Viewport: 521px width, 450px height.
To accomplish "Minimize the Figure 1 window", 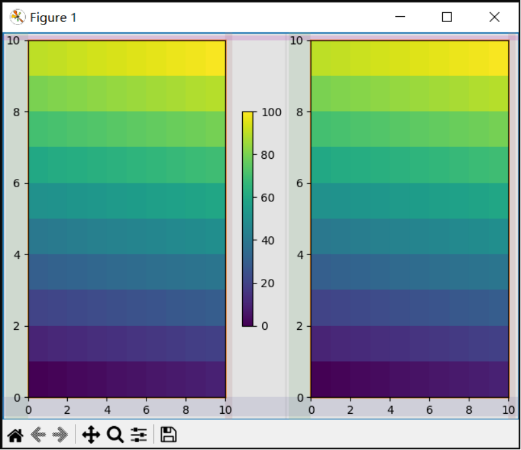I will click(x=400, y=17).
